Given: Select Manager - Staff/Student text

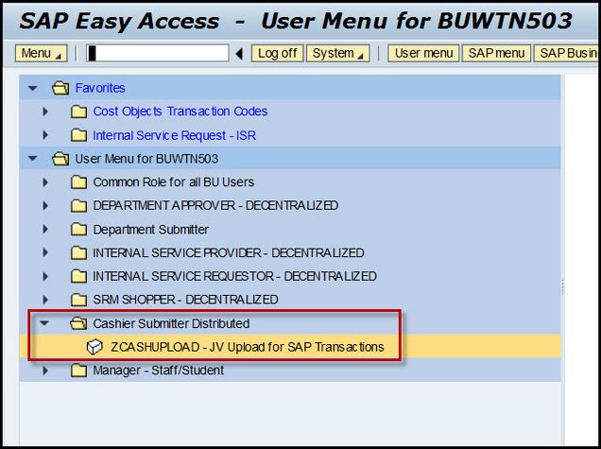Looking at the screenshot, I should [159, 371].
